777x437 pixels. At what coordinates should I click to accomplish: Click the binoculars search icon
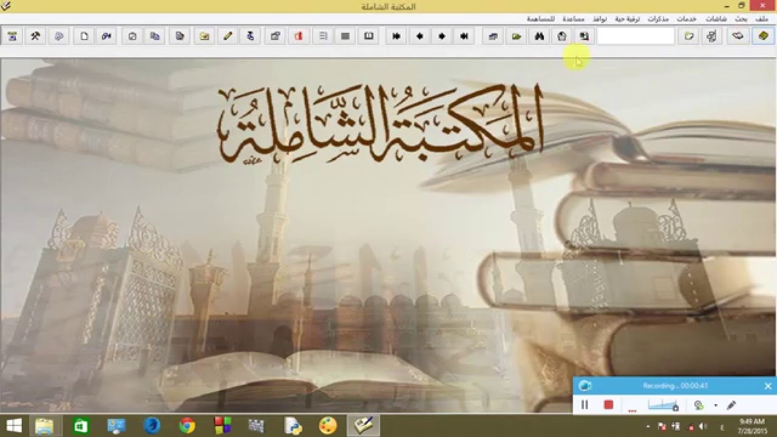point(539,36)
